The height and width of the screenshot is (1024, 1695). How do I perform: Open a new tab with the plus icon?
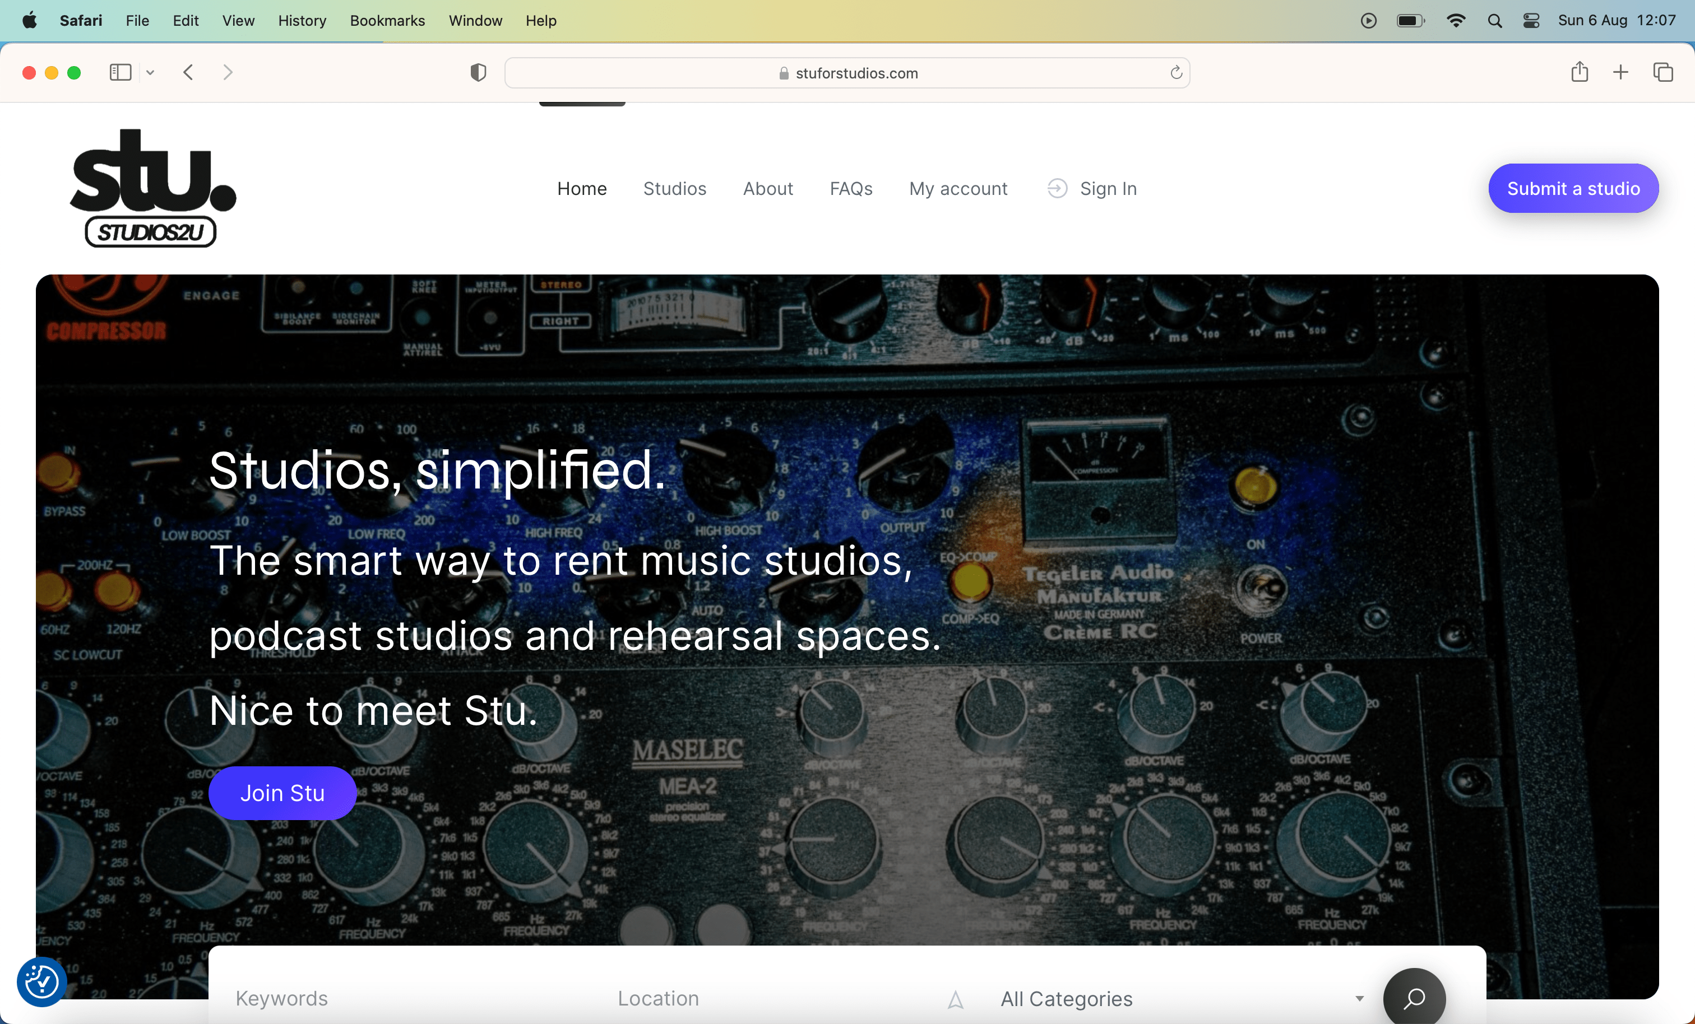click(1620, 72)
